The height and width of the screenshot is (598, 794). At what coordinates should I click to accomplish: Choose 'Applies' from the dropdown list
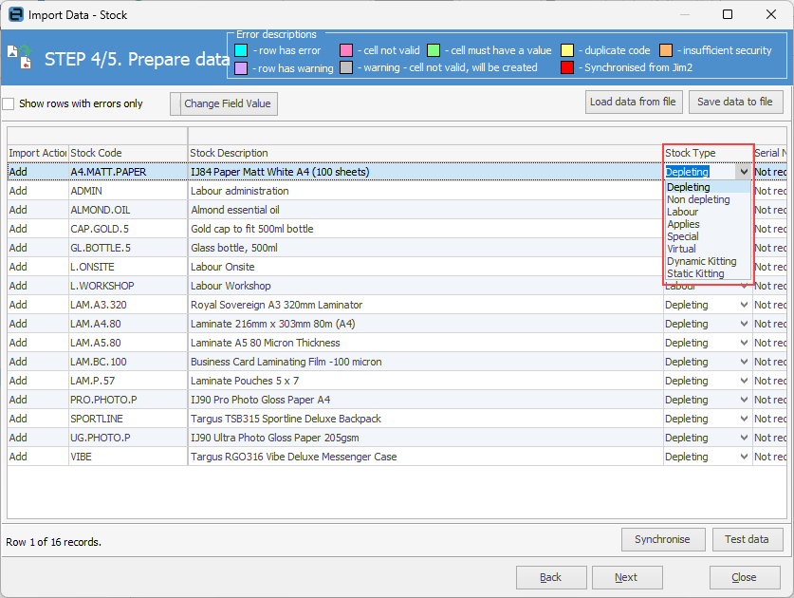[x=707, y=224]
